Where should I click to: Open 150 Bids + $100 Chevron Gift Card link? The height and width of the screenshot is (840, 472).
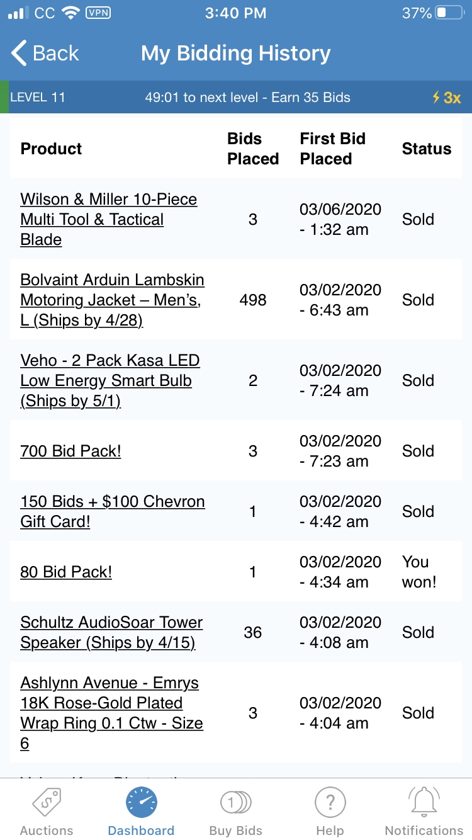pyautogui.click(x=112, y=511)
